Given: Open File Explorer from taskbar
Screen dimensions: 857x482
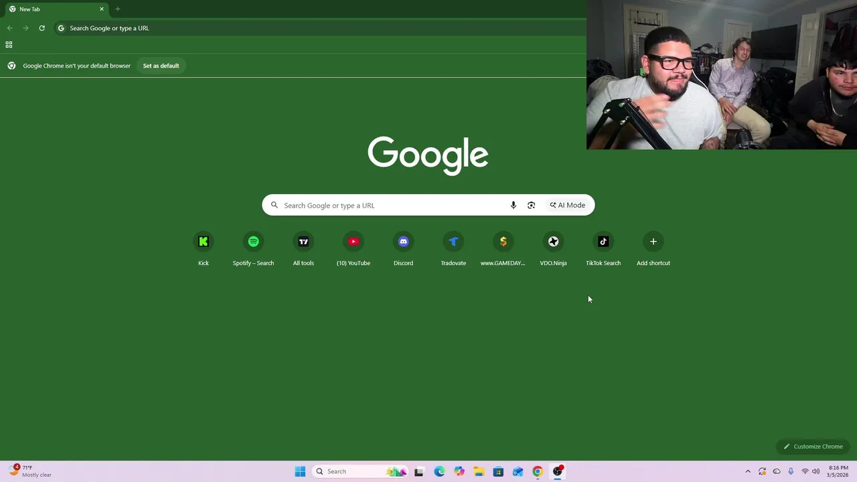Looking at the screenshot, I should (479, 471).
